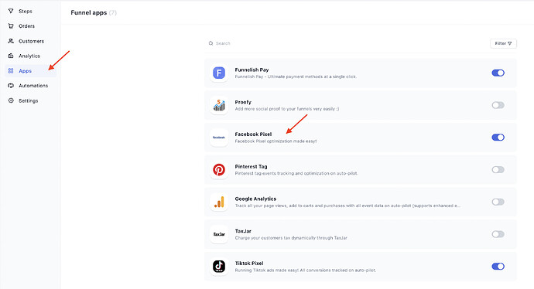The width and height of the screenshot is (534, 289).
Task: Click the Automations loop icon
Action: click(11, 86)
